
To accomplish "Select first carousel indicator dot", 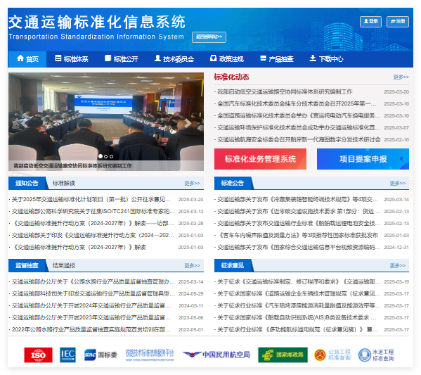I will (101, 156).
